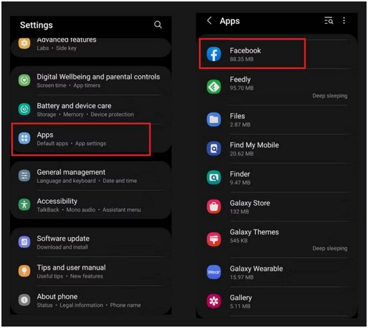This screenshot has width=368, height=328.
Task: Open About phone entry
Action: click(x=91, y=300)
